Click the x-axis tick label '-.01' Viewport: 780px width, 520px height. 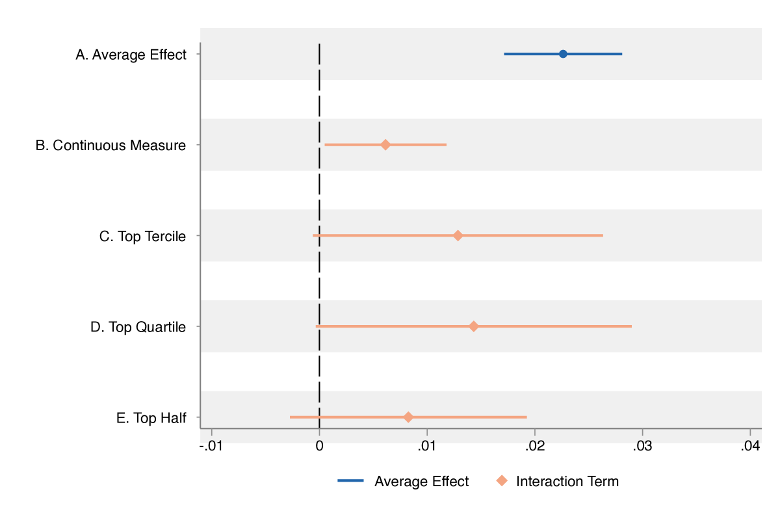point(210,447)
